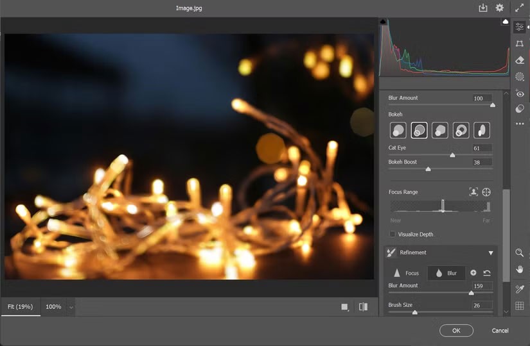Click the Cancel button
The height and width of the screenshot is (346, 530).
[x=500, y=331]
